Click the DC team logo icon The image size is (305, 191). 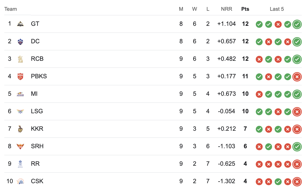click(x=20, y=41)
